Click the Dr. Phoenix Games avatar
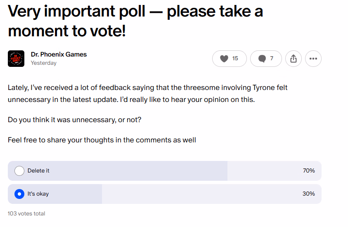348x227 pixels. click(16, 59)
